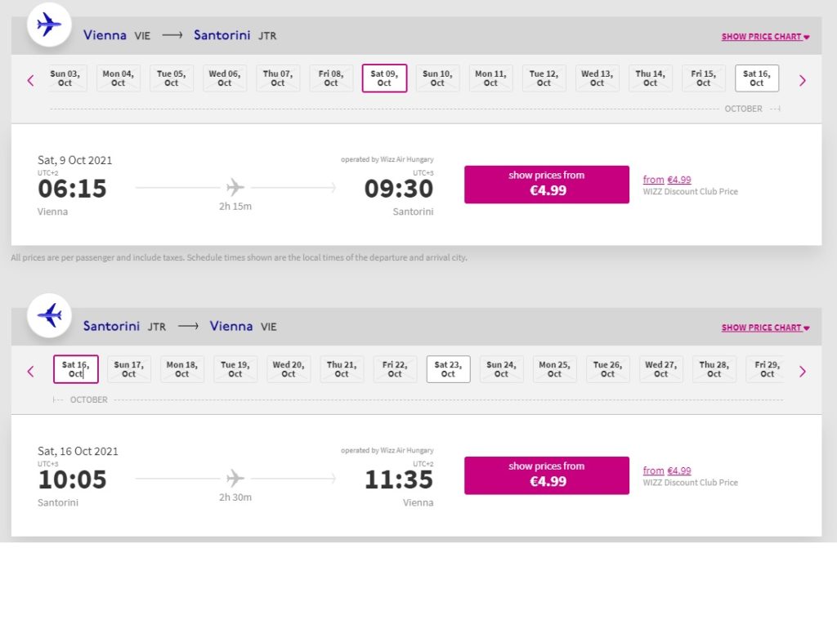Show earlier return dates with left arrow

coord(31,371)
